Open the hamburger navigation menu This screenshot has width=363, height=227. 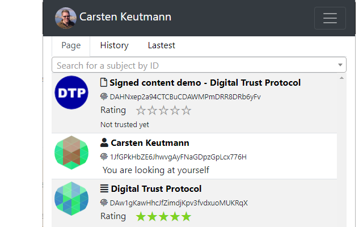click(330, 18)
